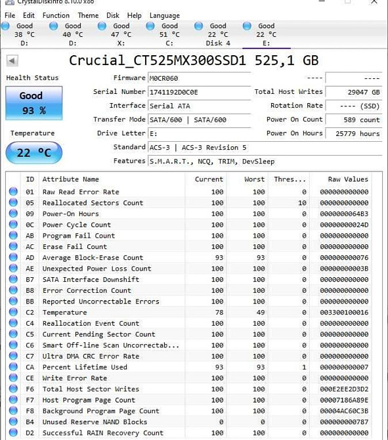
Task: Click the Threshold column header
Action: click(288, 179)
